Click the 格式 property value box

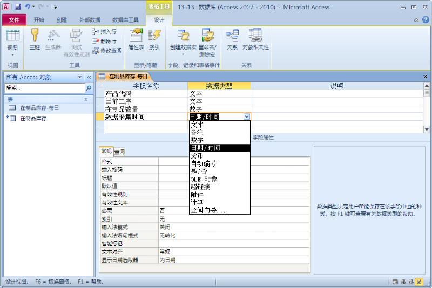pos(234,161)
